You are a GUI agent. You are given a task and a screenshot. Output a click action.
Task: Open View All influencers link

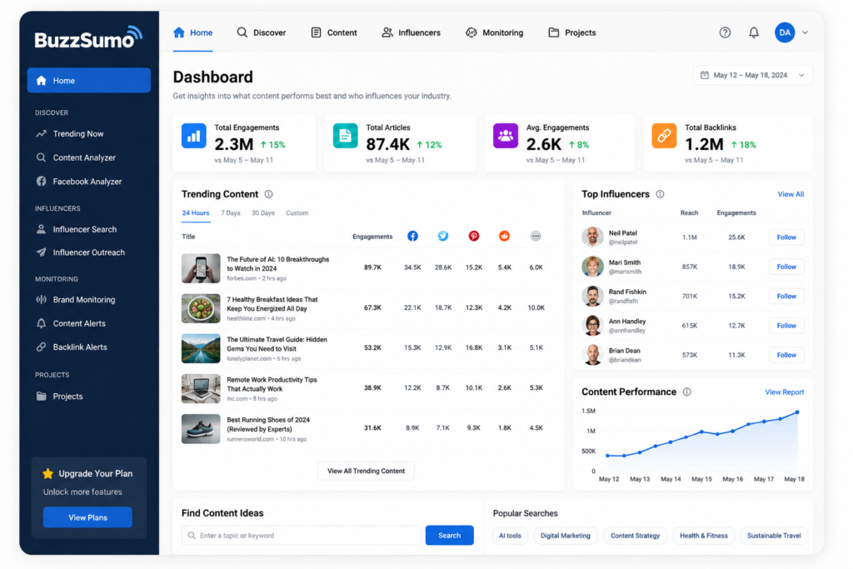(791, 194)
